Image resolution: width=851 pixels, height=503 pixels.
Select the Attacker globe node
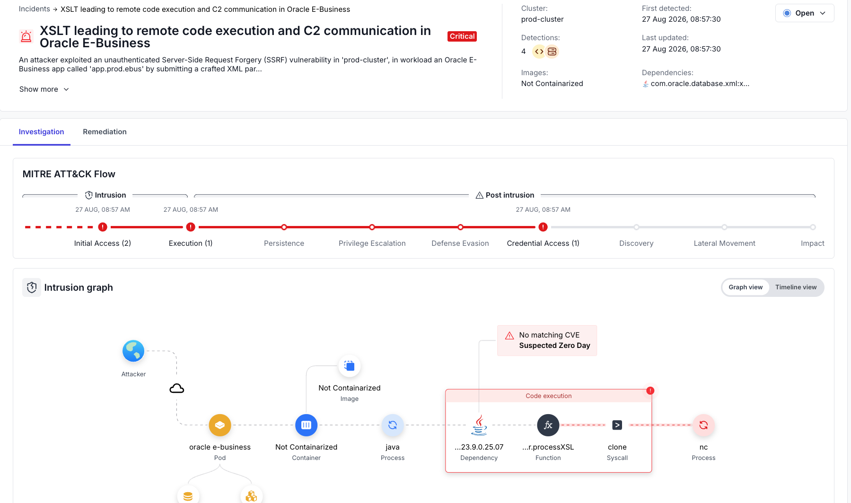point(133,351)
